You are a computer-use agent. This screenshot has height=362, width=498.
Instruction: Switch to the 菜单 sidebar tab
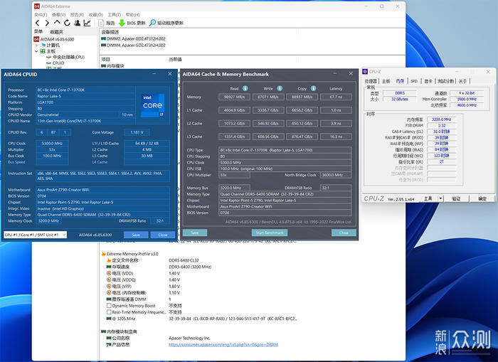coord(38,32)
